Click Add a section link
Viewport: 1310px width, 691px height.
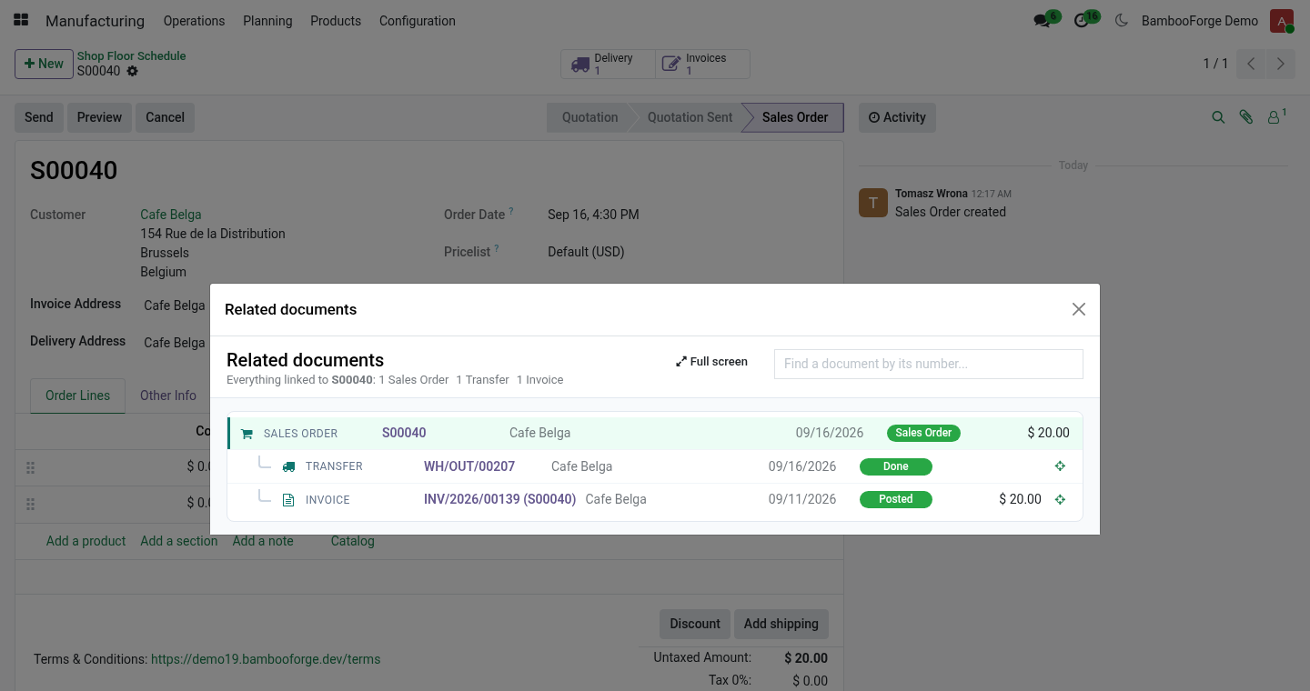[179, 541]
